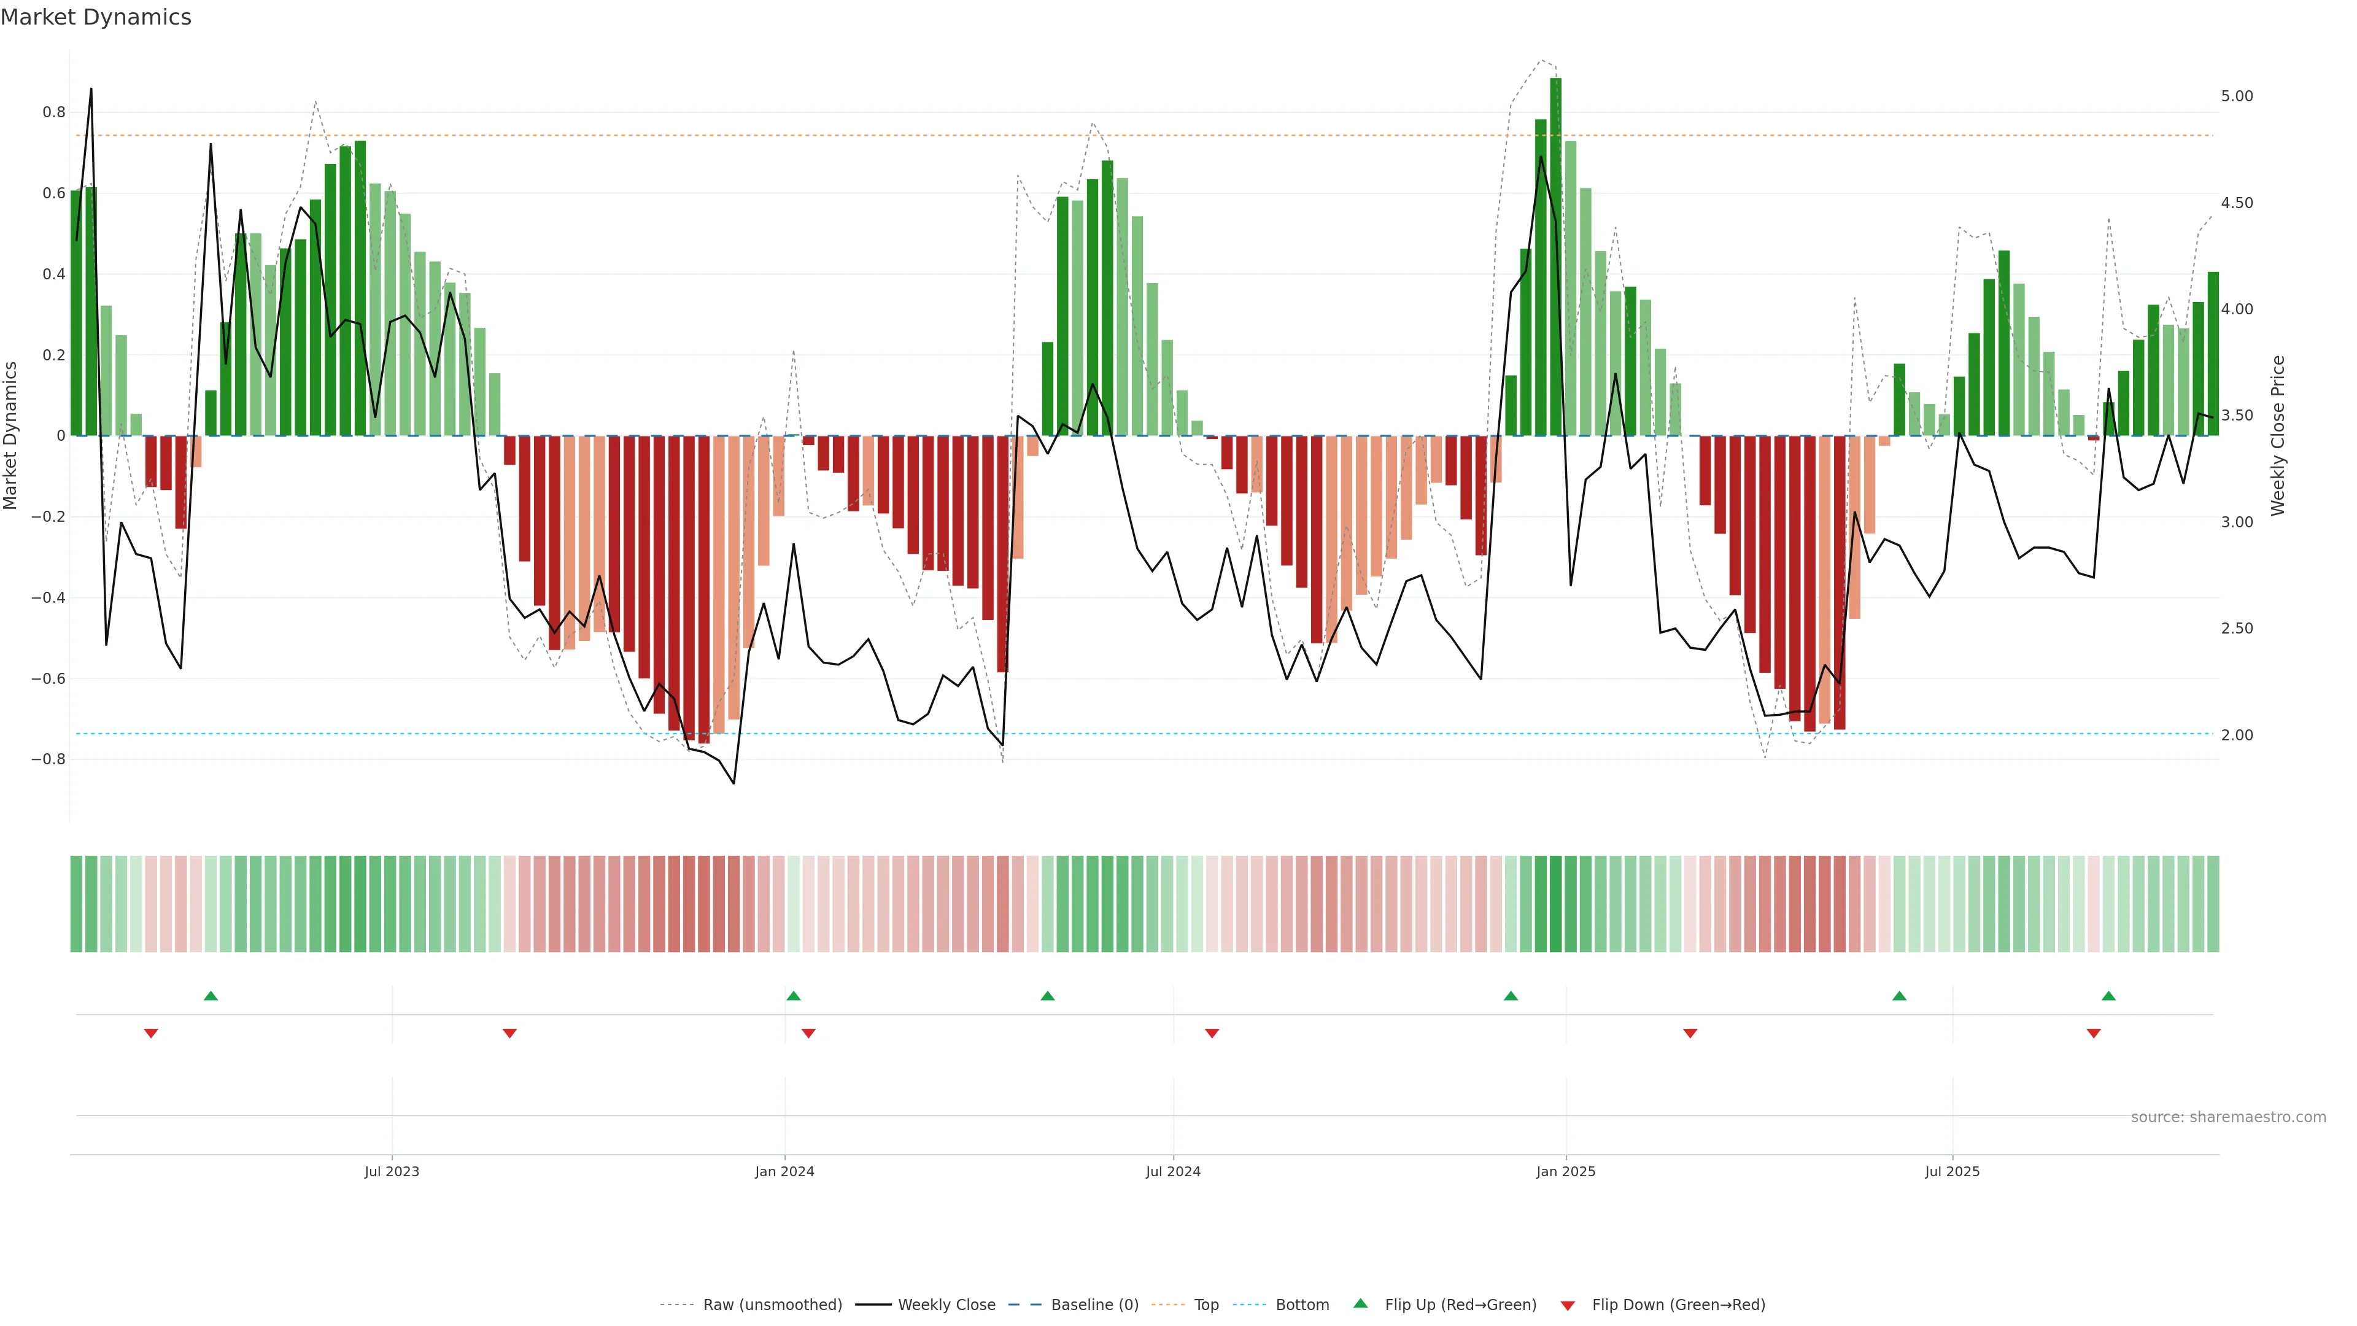Click first green flip-up marker near May 2023

pyautogui.click(x=211, y=996)
